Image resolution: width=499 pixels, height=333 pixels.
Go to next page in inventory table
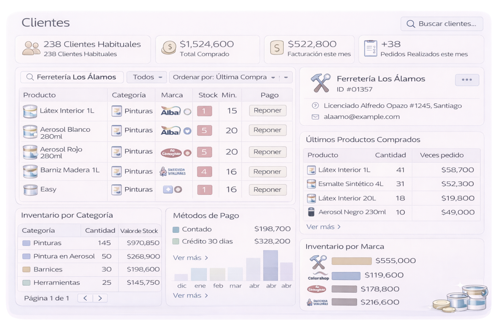click(x=100, y=298)
